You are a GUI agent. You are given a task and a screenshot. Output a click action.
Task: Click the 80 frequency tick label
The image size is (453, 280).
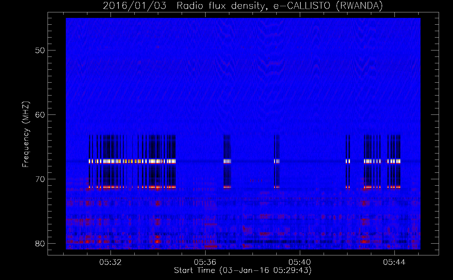tap(40, 244)
